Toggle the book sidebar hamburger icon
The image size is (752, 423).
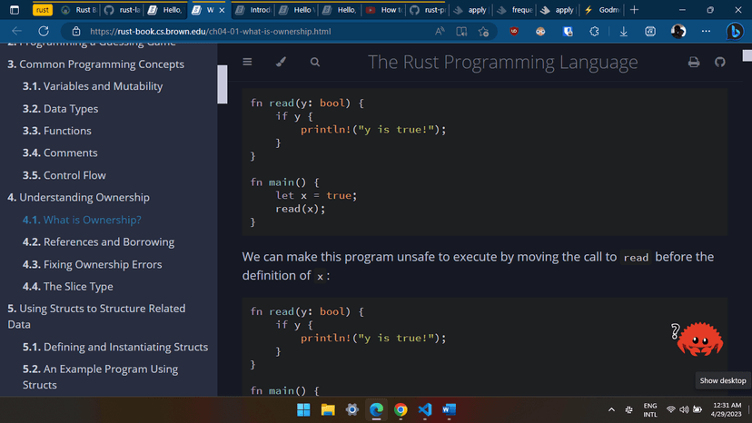(x=247, y=63)
